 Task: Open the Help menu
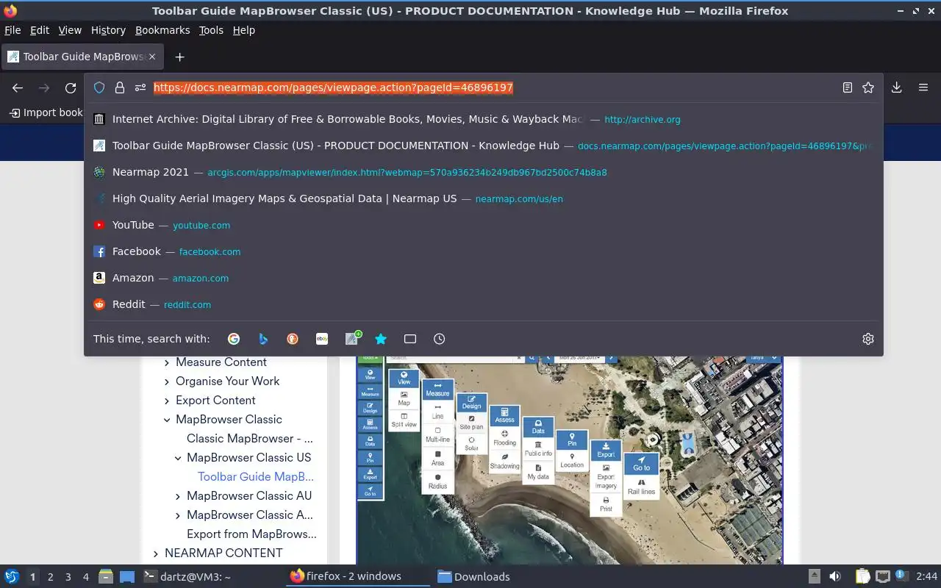tap(244, 30)
